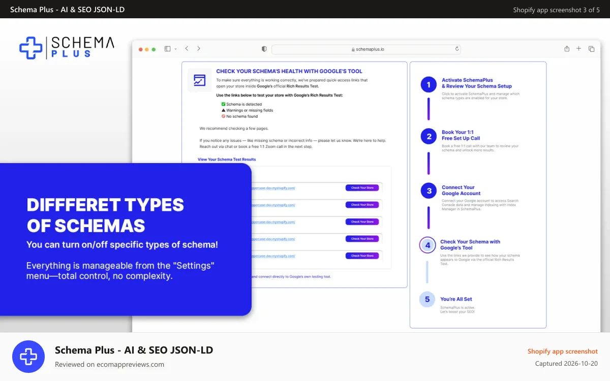
Task: Open Check Your Schema with Google's Tool step
Action: click(470, 245)
